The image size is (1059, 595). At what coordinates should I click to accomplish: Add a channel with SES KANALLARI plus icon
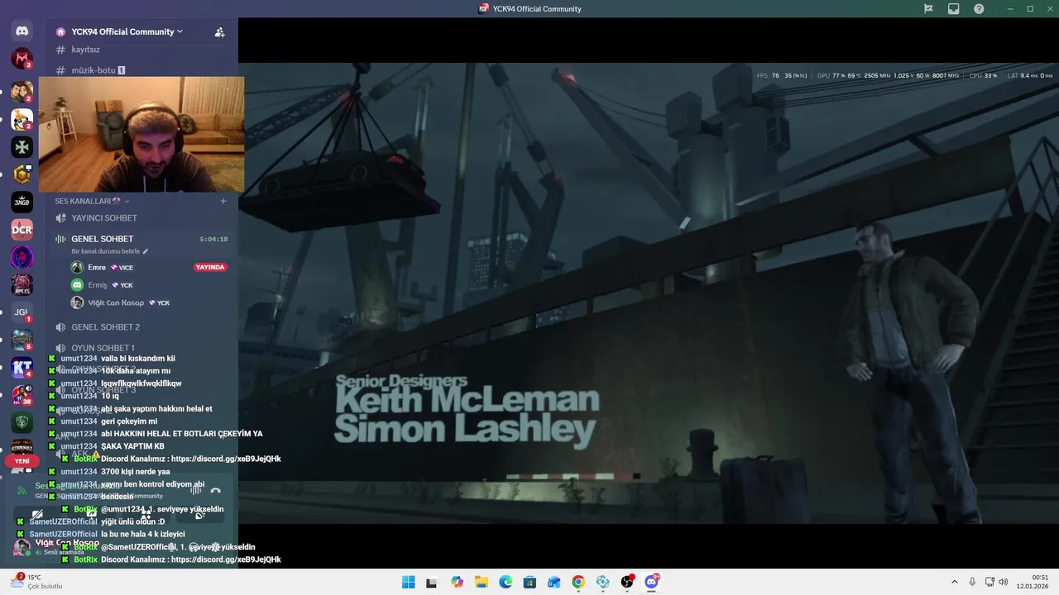coord(223,201)
